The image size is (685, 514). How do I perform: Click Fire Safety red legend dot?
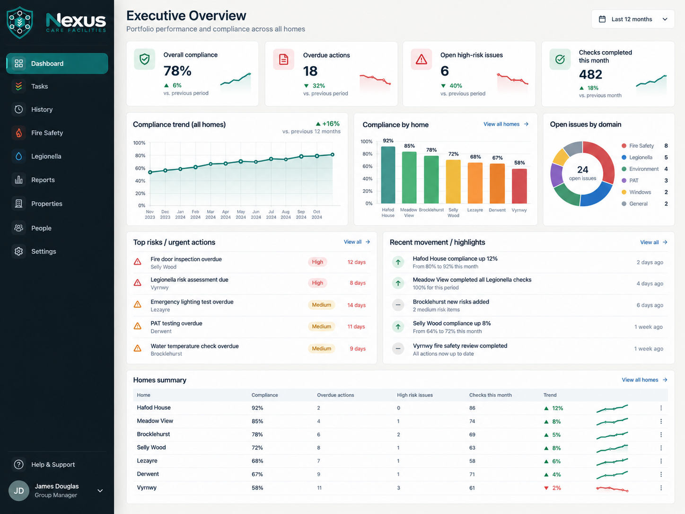624,146
